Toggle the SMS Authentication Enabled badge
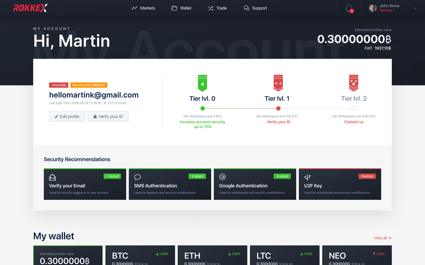The height and width of the screenshot is (265, 425). coord(197,176)
